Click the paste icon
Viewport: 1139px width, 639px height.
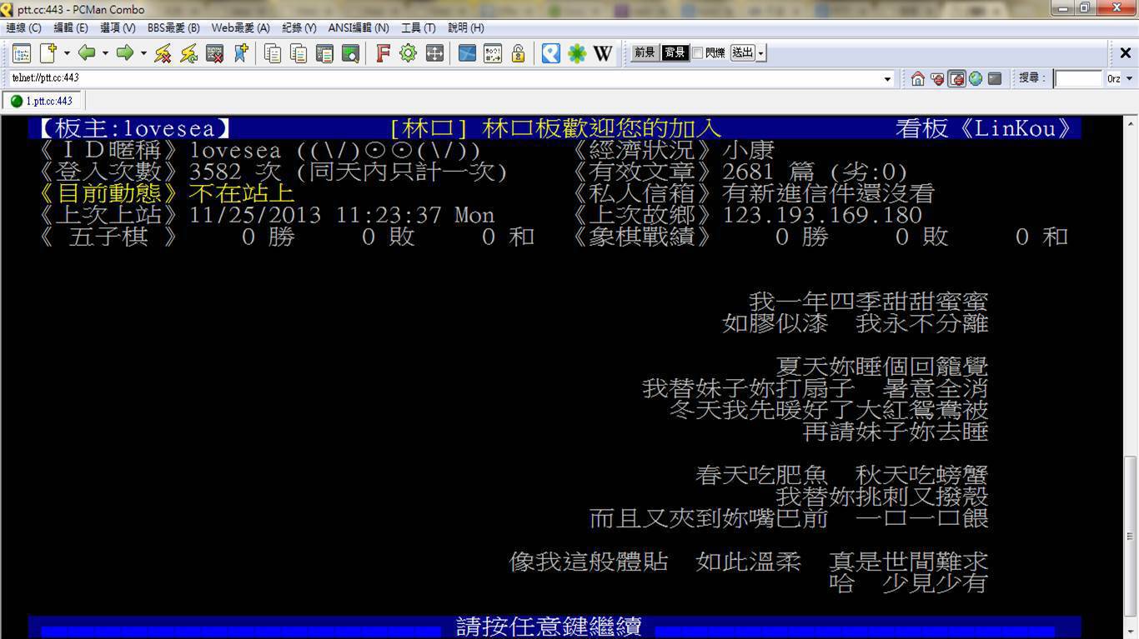point(298,53)
